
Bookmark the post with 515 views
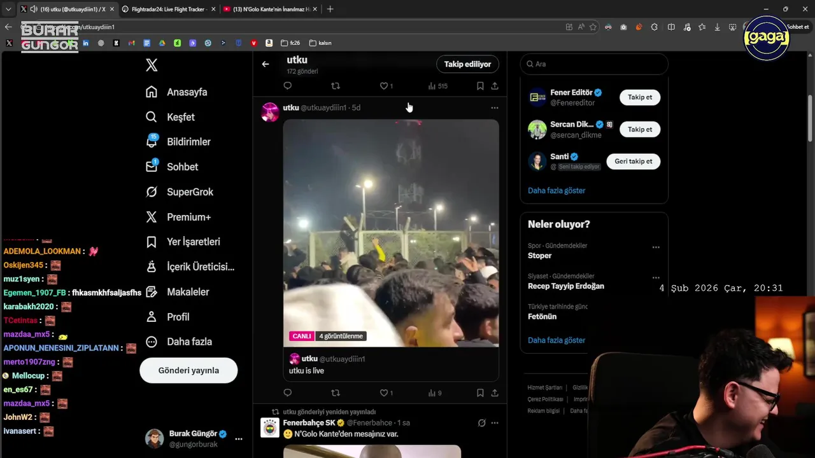pos(480,86)
